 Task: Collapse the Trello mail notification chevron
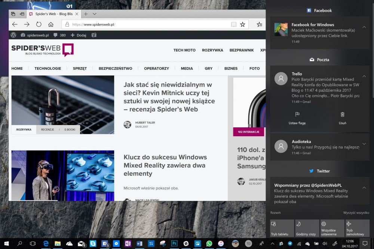tap(364, 76)
